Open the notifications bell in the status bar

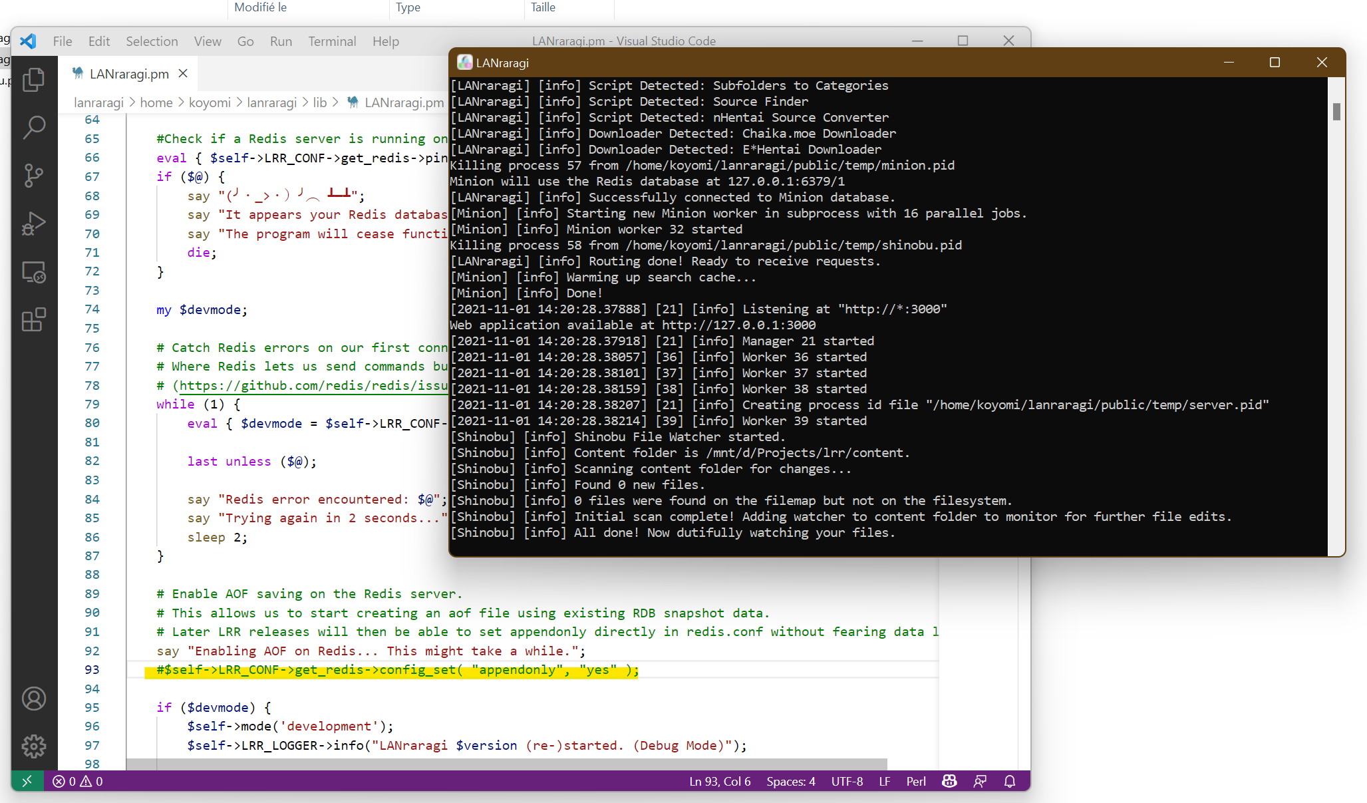point(1010,781)
